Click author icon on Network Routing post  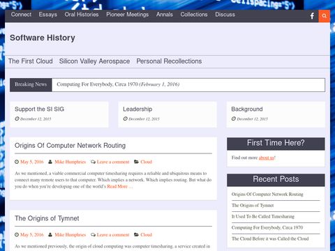coord(50,162)
